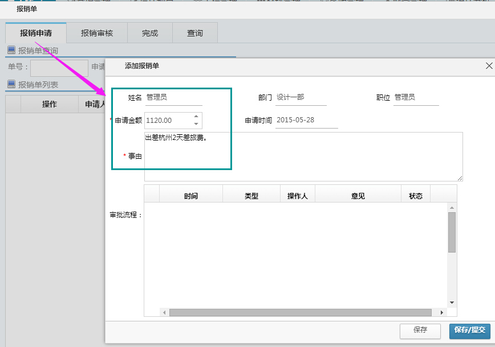Image resolution: width=495 pixels, height=347 pixels.
Task: Click the 保存/提交 button
Action: click(469, 332)
